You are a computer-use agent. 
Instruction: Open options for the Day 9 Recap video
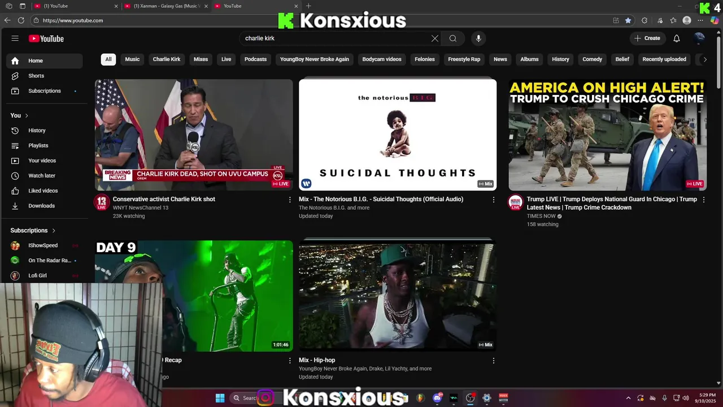[290, 361]
